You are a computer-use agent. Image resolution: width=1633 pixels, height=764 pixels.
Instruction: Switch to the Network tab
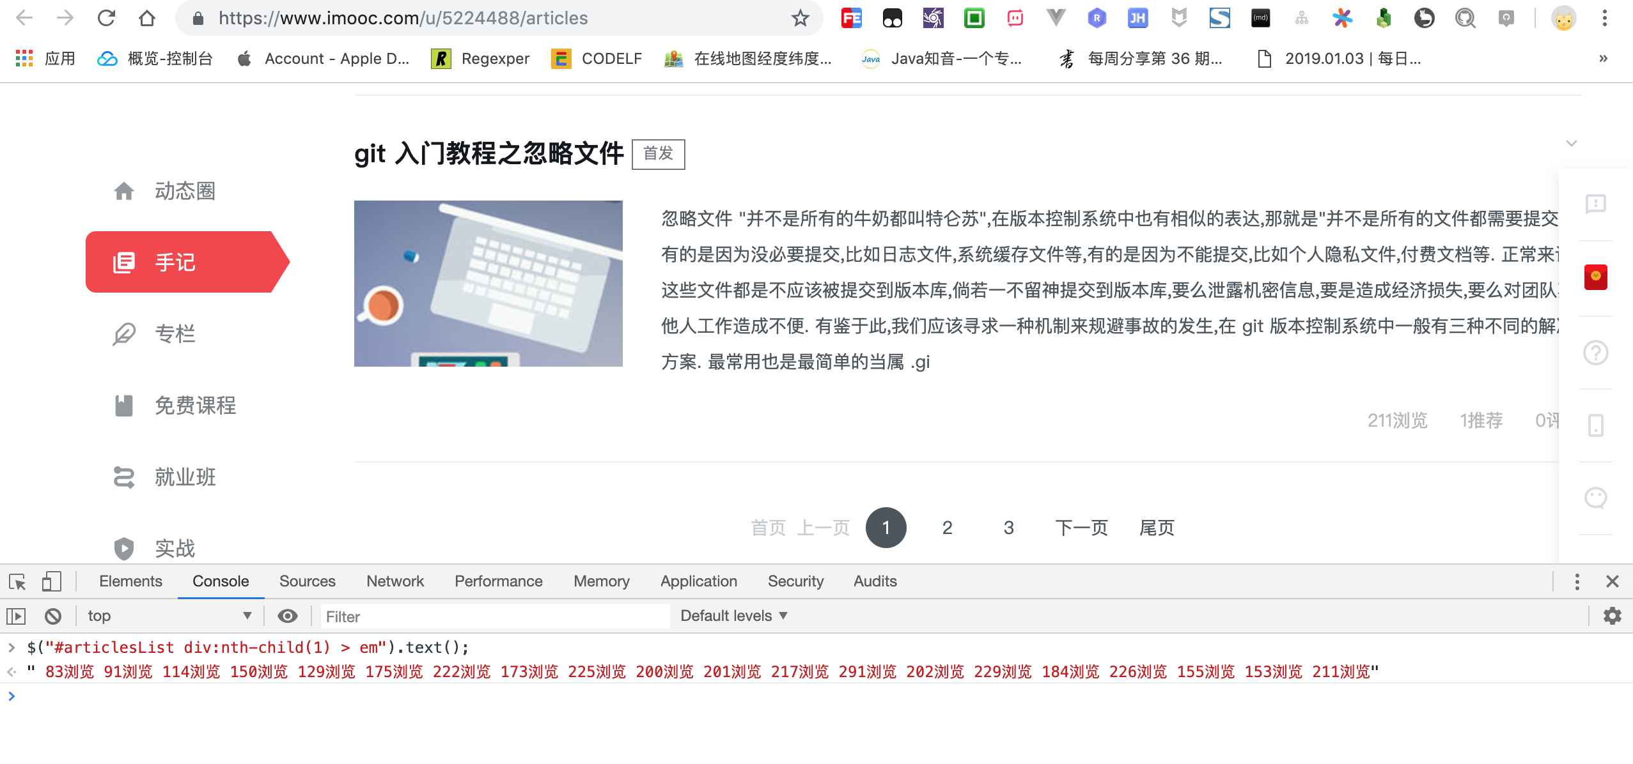click(395, 581)
